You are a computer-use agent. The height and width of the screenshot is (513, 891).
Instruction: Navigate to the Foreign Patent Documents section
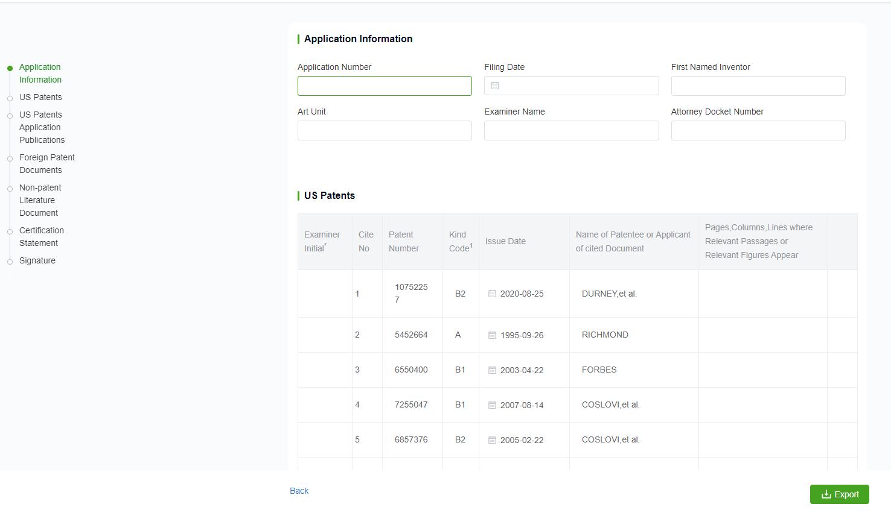click(x=47, y=163)
